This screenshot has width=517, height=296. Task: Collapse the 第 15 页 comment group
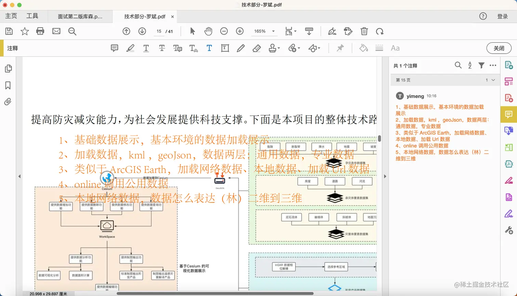click(x=493, y=80)
